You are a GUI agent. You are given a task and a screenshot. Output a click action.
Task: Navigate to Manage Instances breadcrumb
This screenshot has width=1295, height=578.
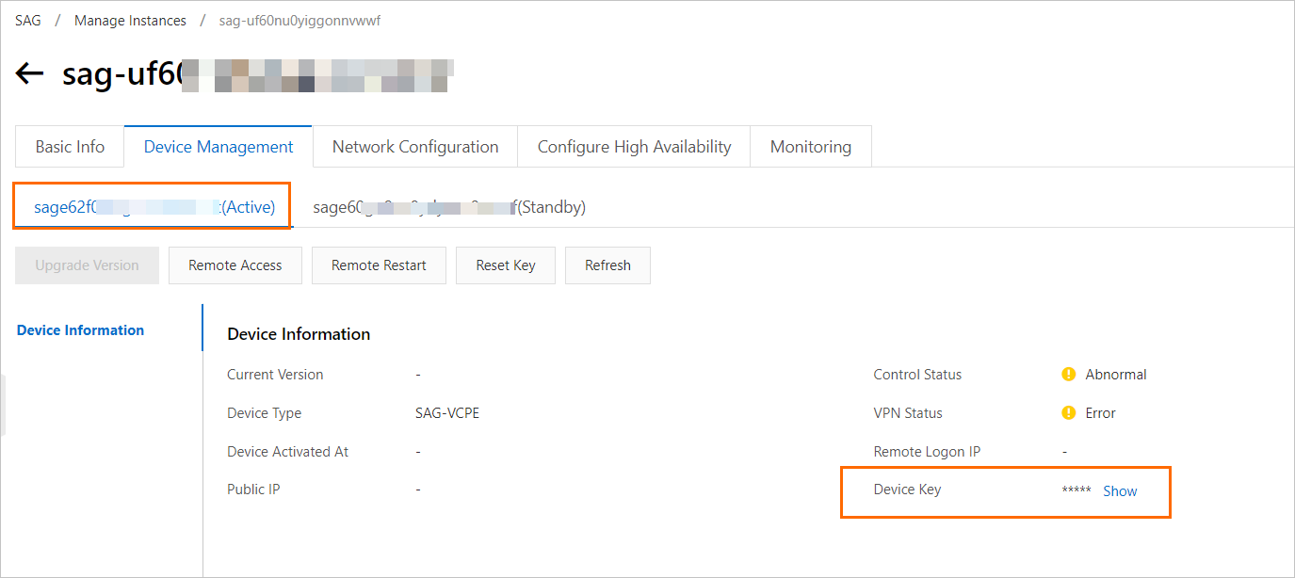click(130, 21)
